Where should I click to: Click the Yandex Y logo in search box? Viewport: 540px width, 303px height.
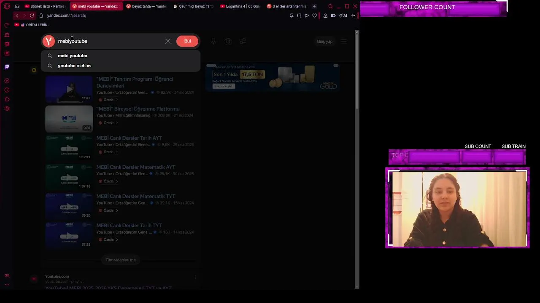pos(49,41)
